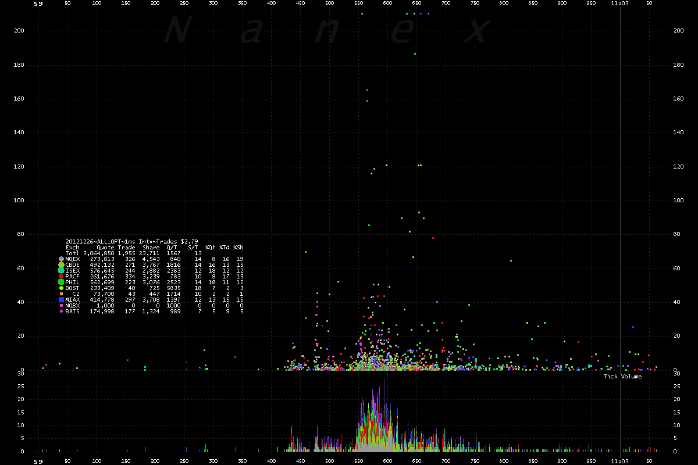Click the purple BATS legend diamond

61,311
